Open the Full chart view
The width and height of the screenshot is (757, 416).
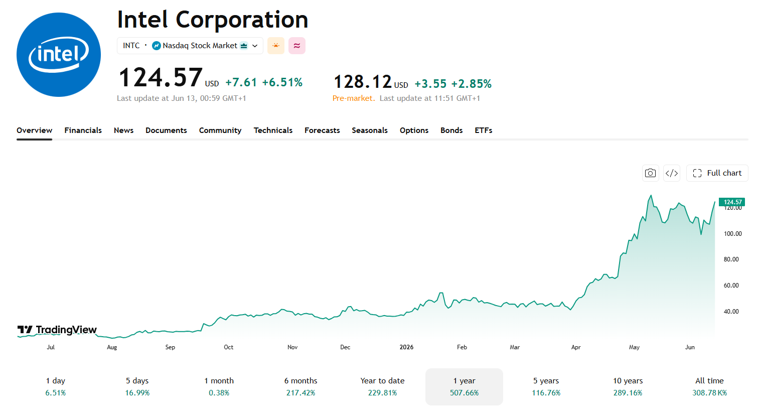tap(717, 173)
